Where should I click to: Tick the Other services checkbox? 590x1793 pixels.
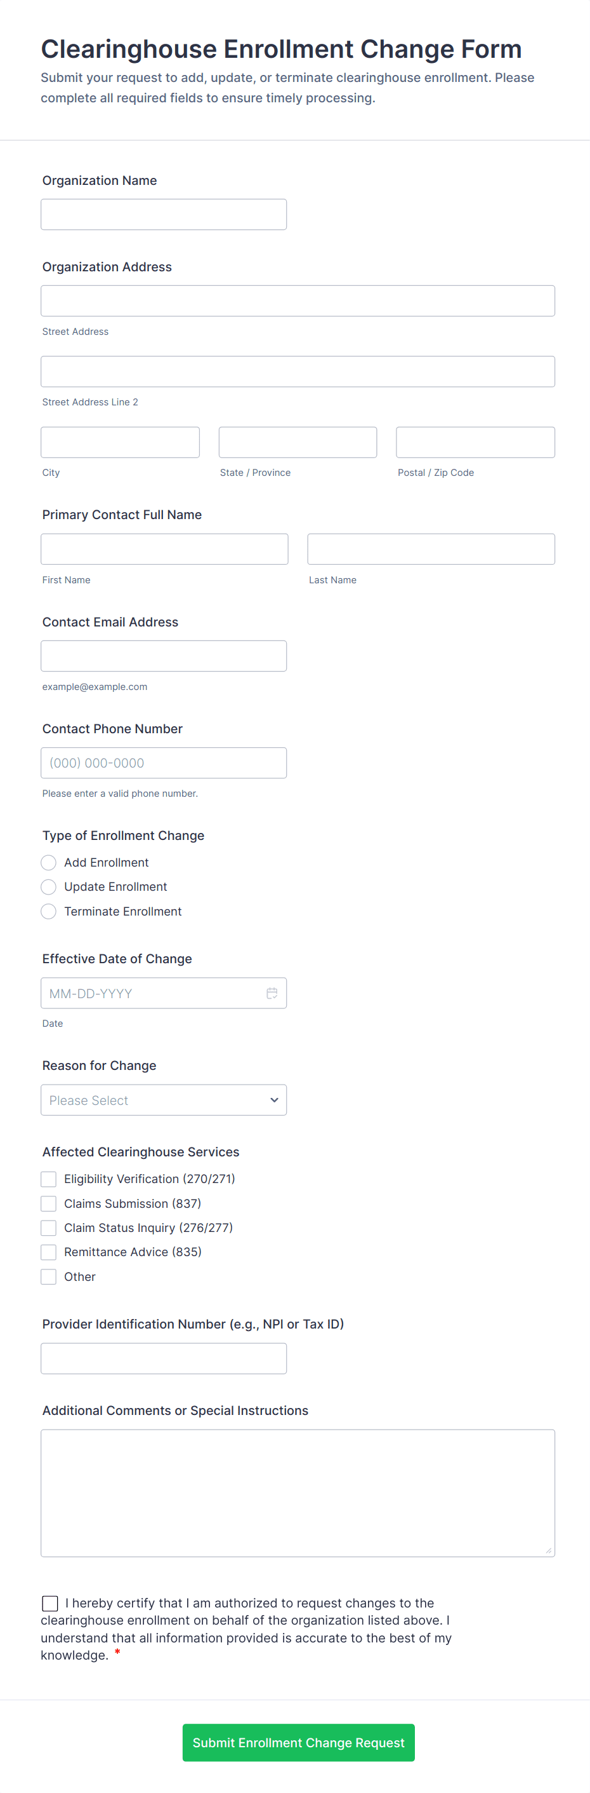coord(49,1276)
